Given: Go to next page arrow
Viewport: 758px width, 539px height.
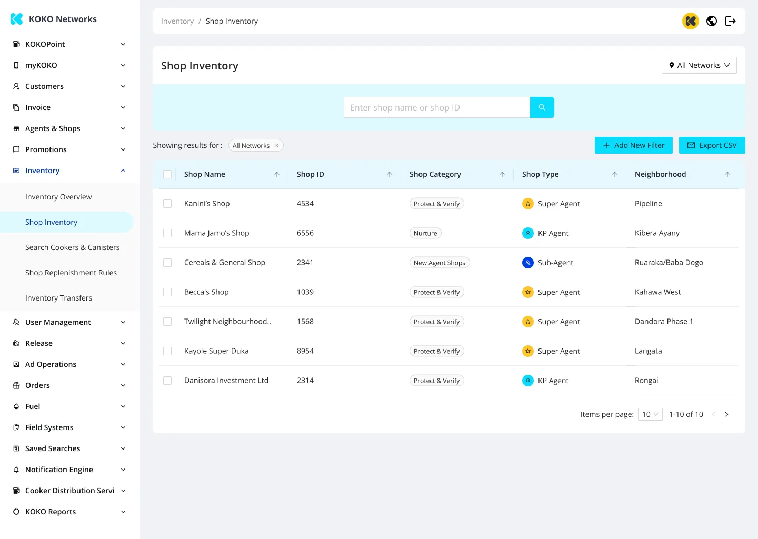Looking at the screenshot, I should 726,414.
